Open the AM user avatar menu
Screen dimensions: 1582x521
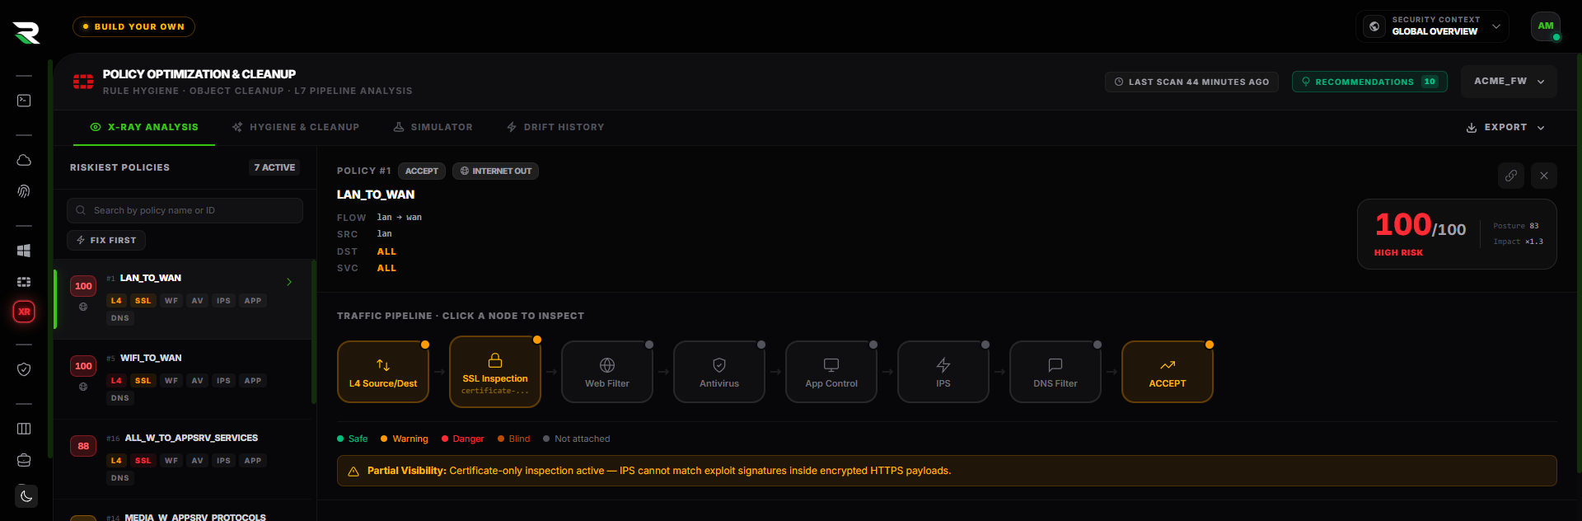click(x=1546, y=26)
